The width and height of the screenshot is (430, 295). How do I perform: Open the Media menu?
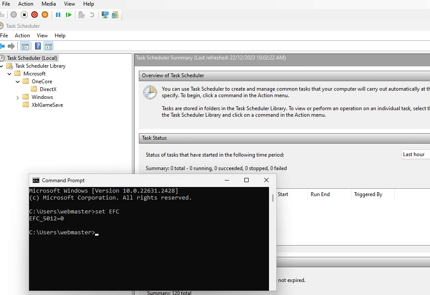click(x=49, y=4)
